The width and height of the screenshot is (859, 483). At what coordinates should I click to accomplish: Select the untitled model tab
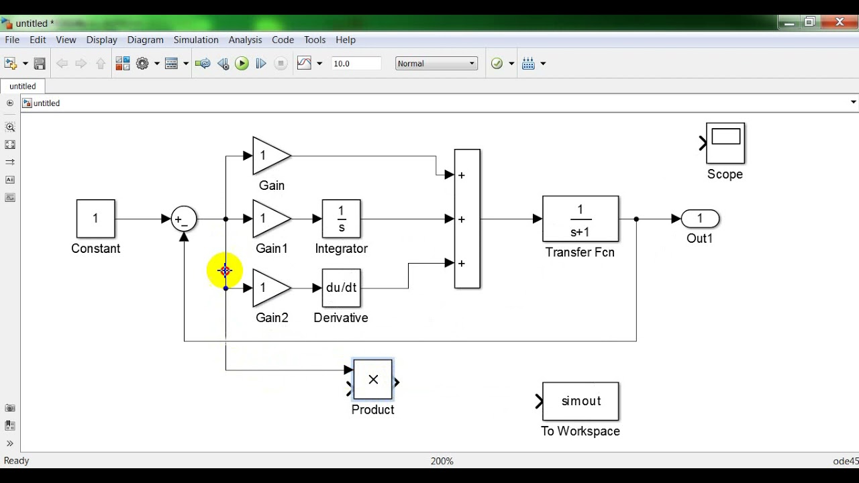click(23, 86)
